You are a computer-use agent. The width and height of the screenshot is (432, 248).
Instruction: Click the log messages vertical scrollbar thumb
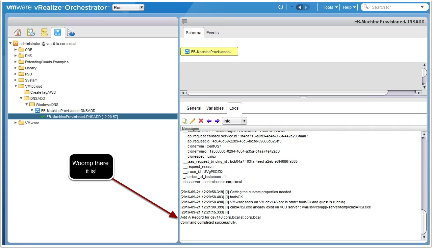(x=424, y=221)
